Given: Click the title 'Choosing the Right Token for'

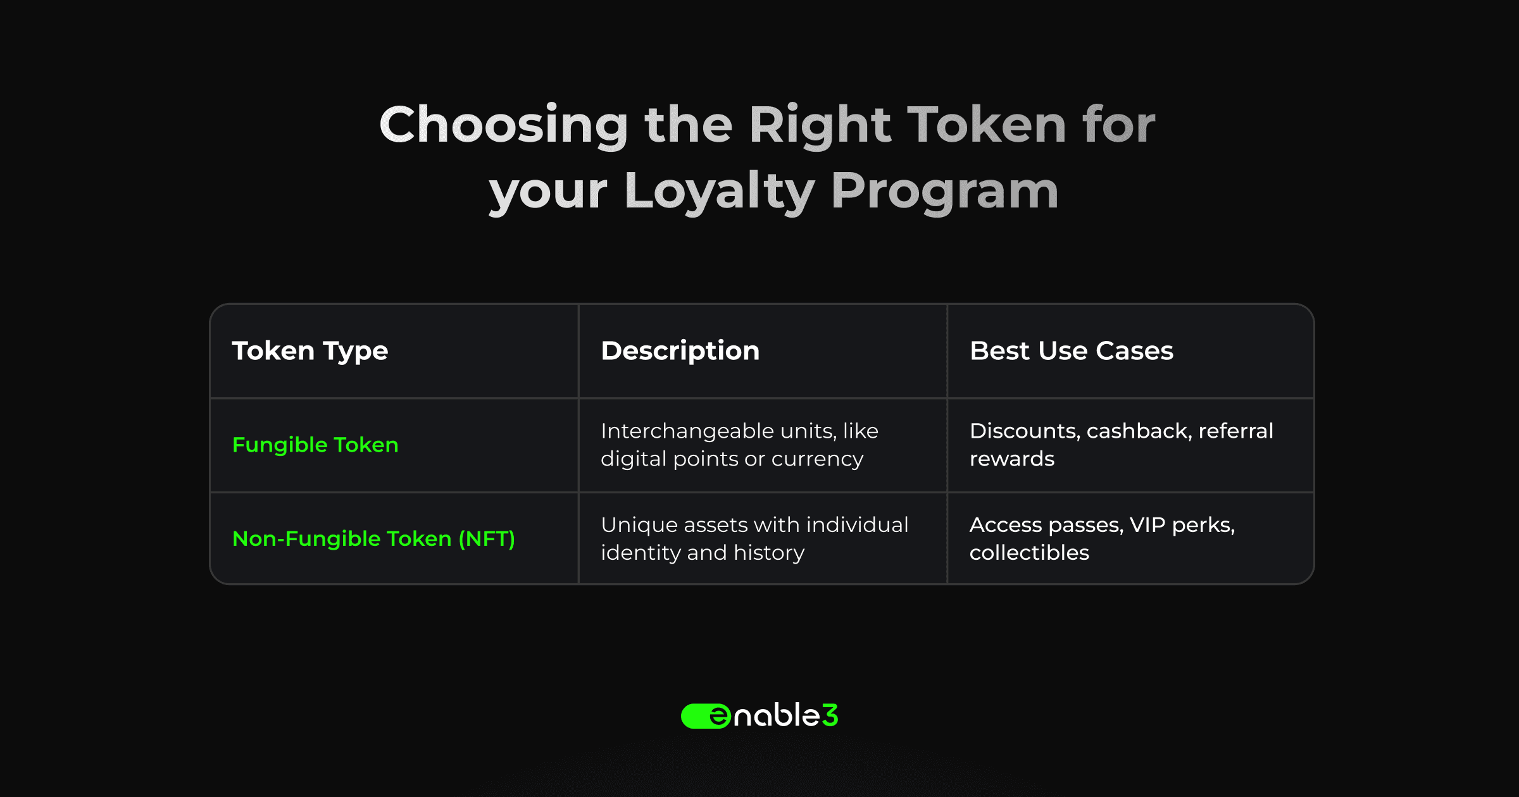Looking at the screenshot, I should [767, 125].
